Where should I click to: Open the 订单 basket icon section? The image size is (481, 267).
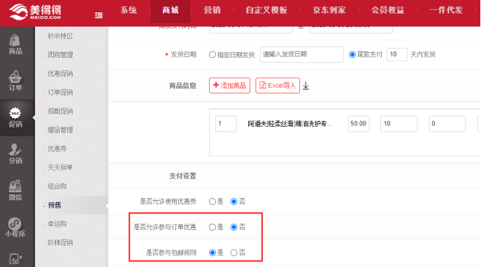coord(15,81)
